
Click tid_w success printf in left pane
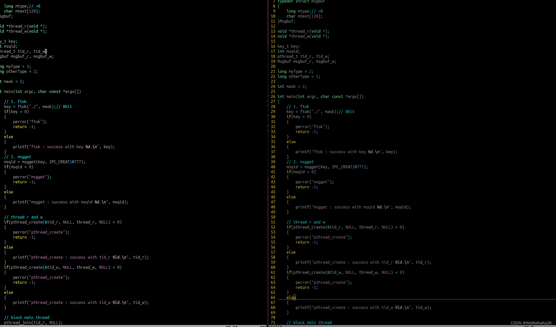(x=81, y=303)
